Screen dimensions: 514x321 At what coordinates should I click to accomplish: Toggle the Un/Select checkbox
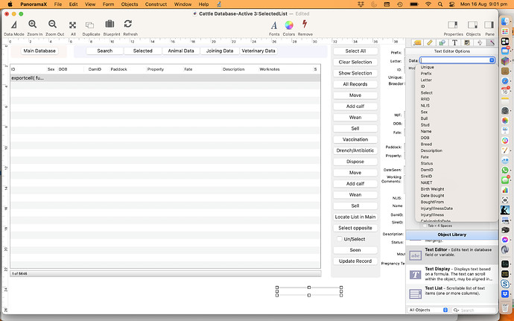pos(340,239)
